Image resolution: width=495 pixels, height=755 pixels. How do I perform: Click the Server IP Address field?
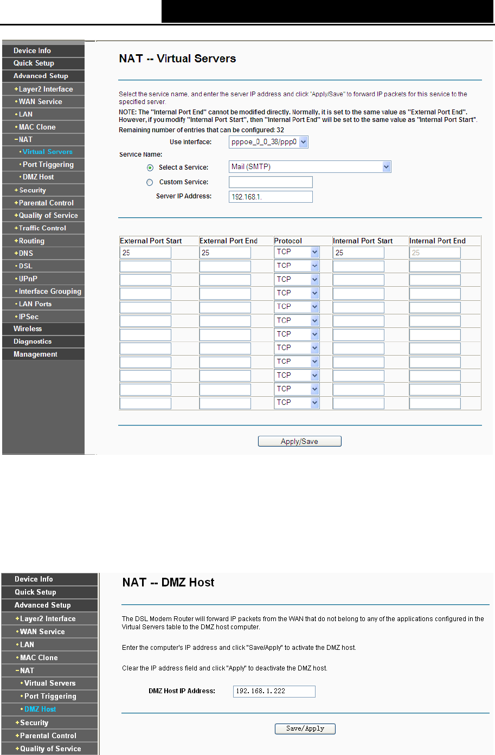[x=271, y=197]
